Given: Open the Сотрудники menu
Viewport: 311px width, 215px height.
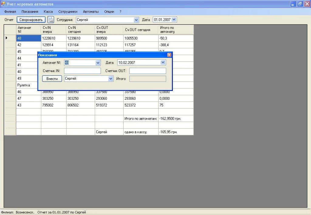Looking at the screenshot, I should [x=68, y=12].
